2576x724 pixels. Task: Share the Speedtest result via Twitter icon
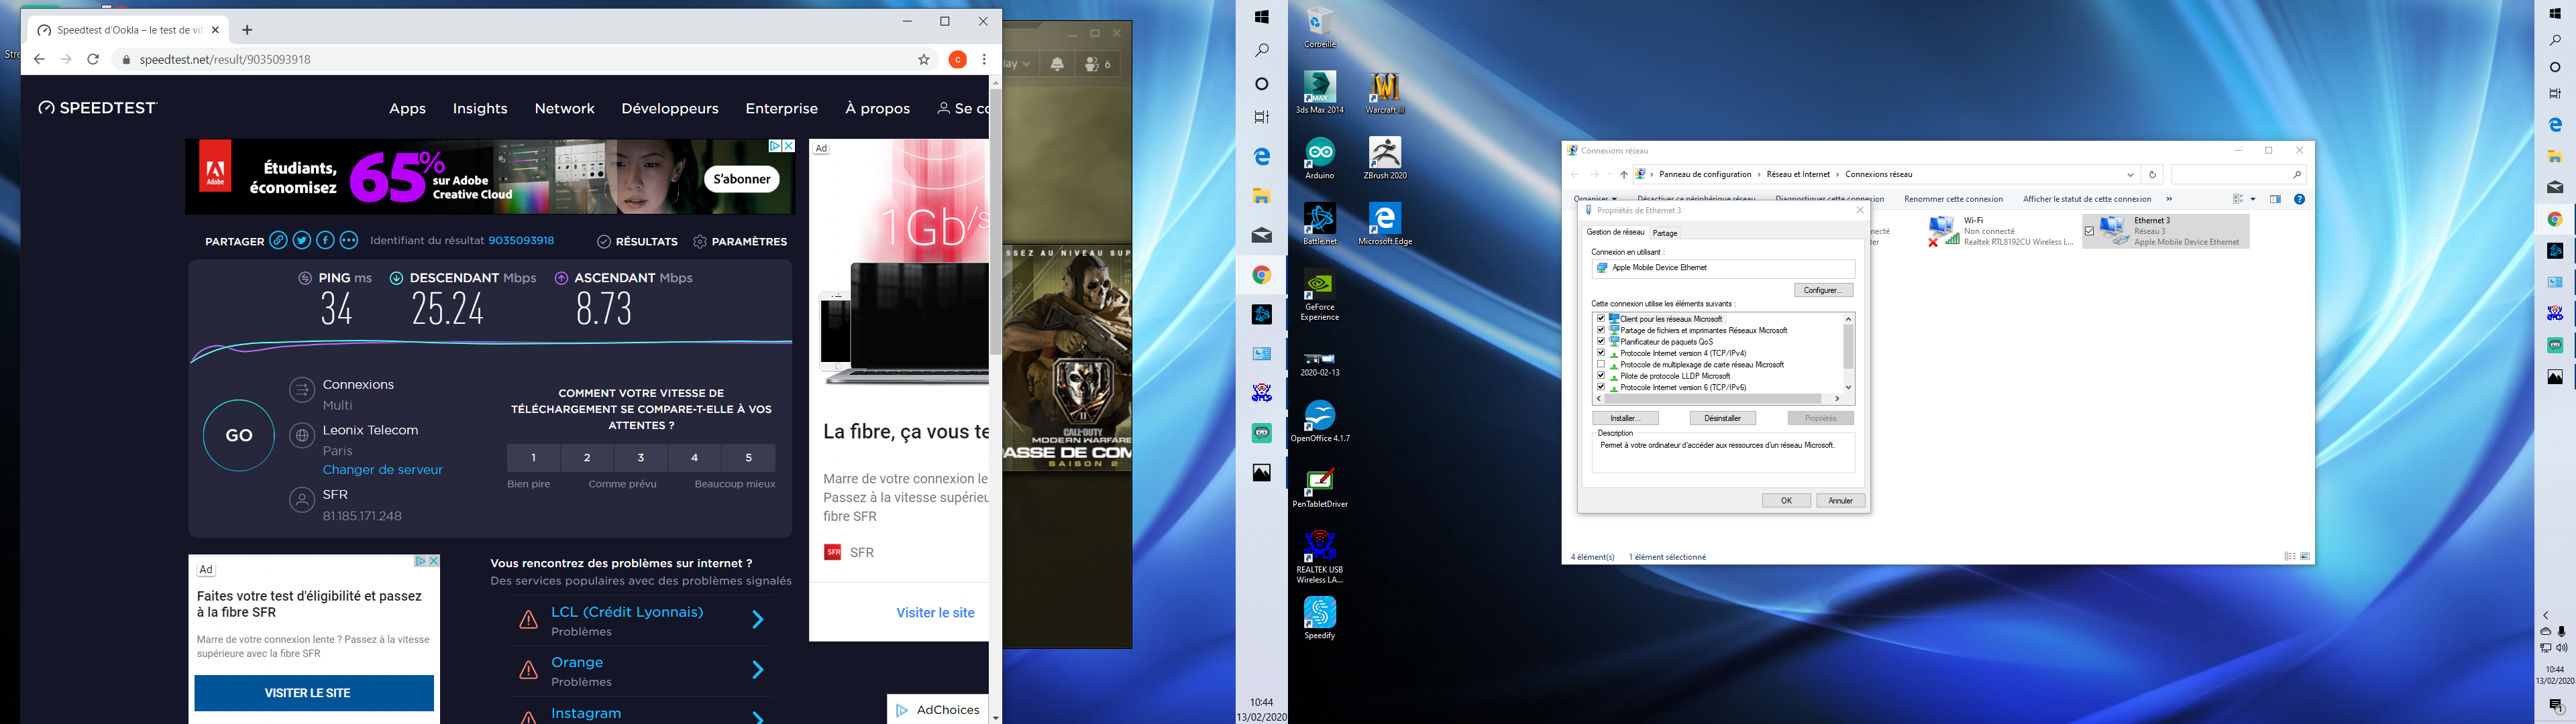coord(302,241)
